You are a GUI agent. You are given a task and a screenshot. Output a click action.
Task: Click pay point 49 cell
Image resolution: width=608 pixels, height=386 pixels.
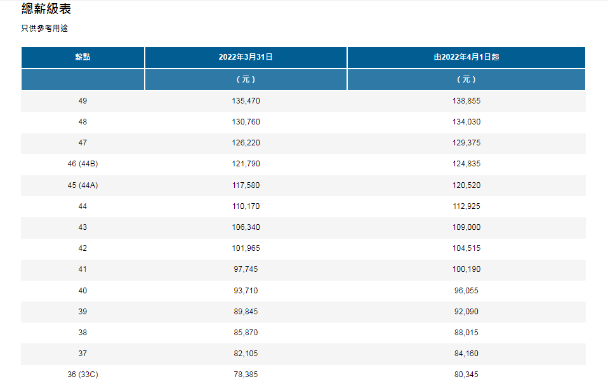click(x=83, y=101)
